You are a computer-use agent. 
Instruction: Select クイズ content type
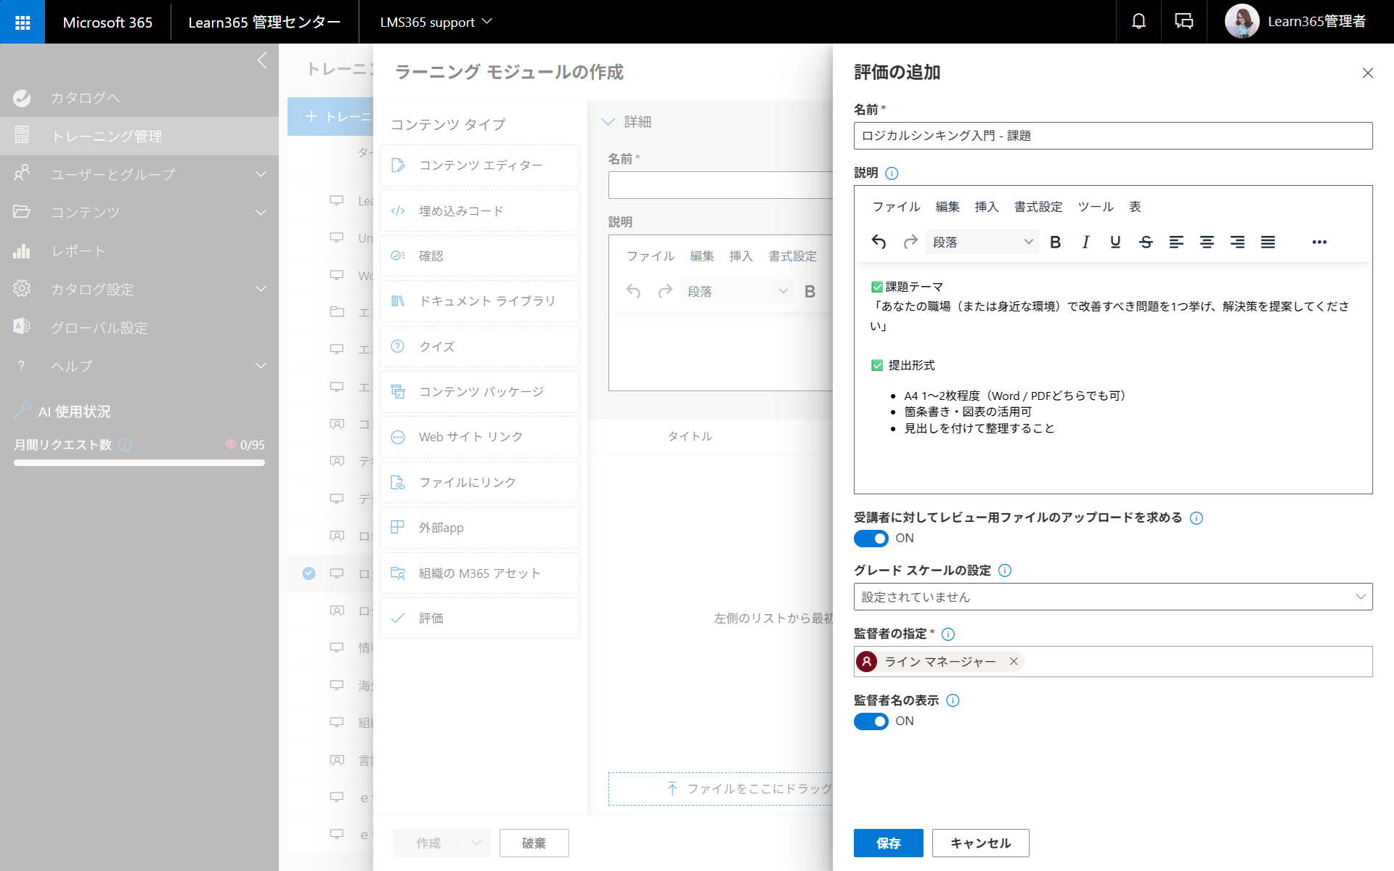480,346
